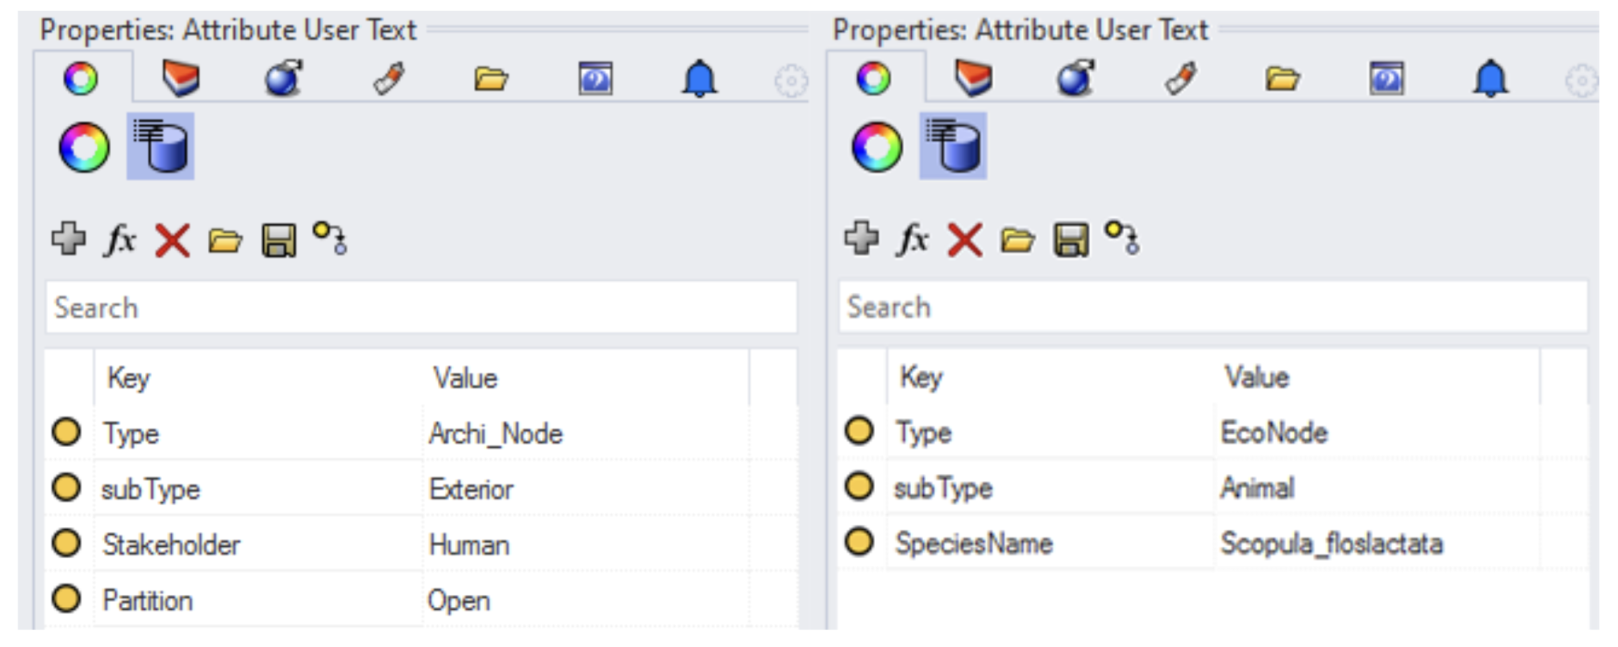Toggle yellow dot beside SpeciesName row

[859, 542]
